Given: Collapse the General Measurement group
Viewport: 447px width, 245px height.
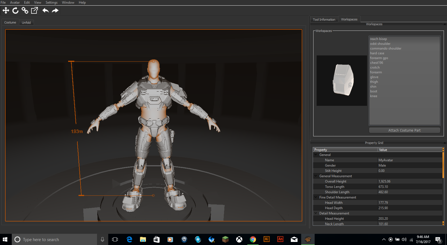Looking at the screenshot, I should [x=316, y=176].
